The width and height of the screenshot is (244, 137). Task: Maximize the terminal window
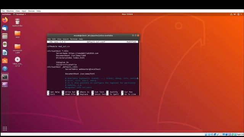click(x=136, y=35)
